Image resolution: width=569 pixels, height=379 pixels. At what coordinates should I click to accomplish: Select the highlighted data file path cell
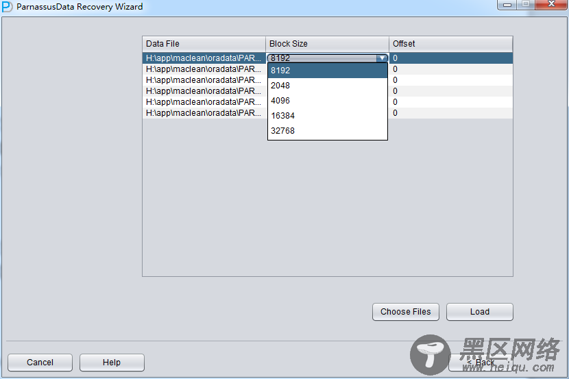(204, 58)
